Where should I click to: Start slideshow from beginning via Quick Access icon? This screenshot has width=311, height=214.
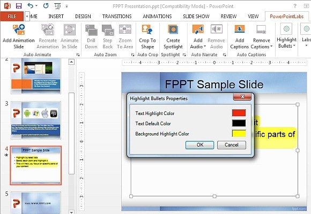tap(57, 6)
